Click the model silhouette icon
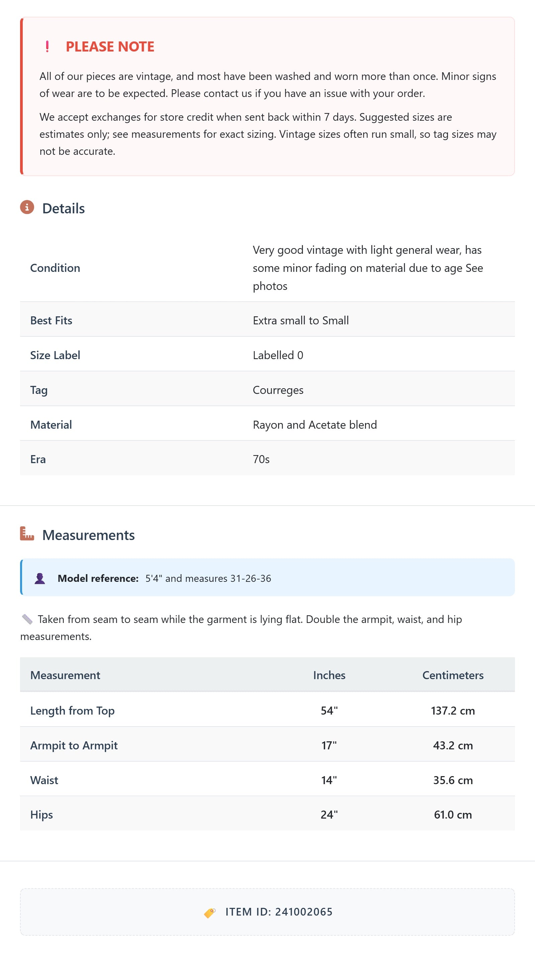535x953 pixels. point(39,578)
